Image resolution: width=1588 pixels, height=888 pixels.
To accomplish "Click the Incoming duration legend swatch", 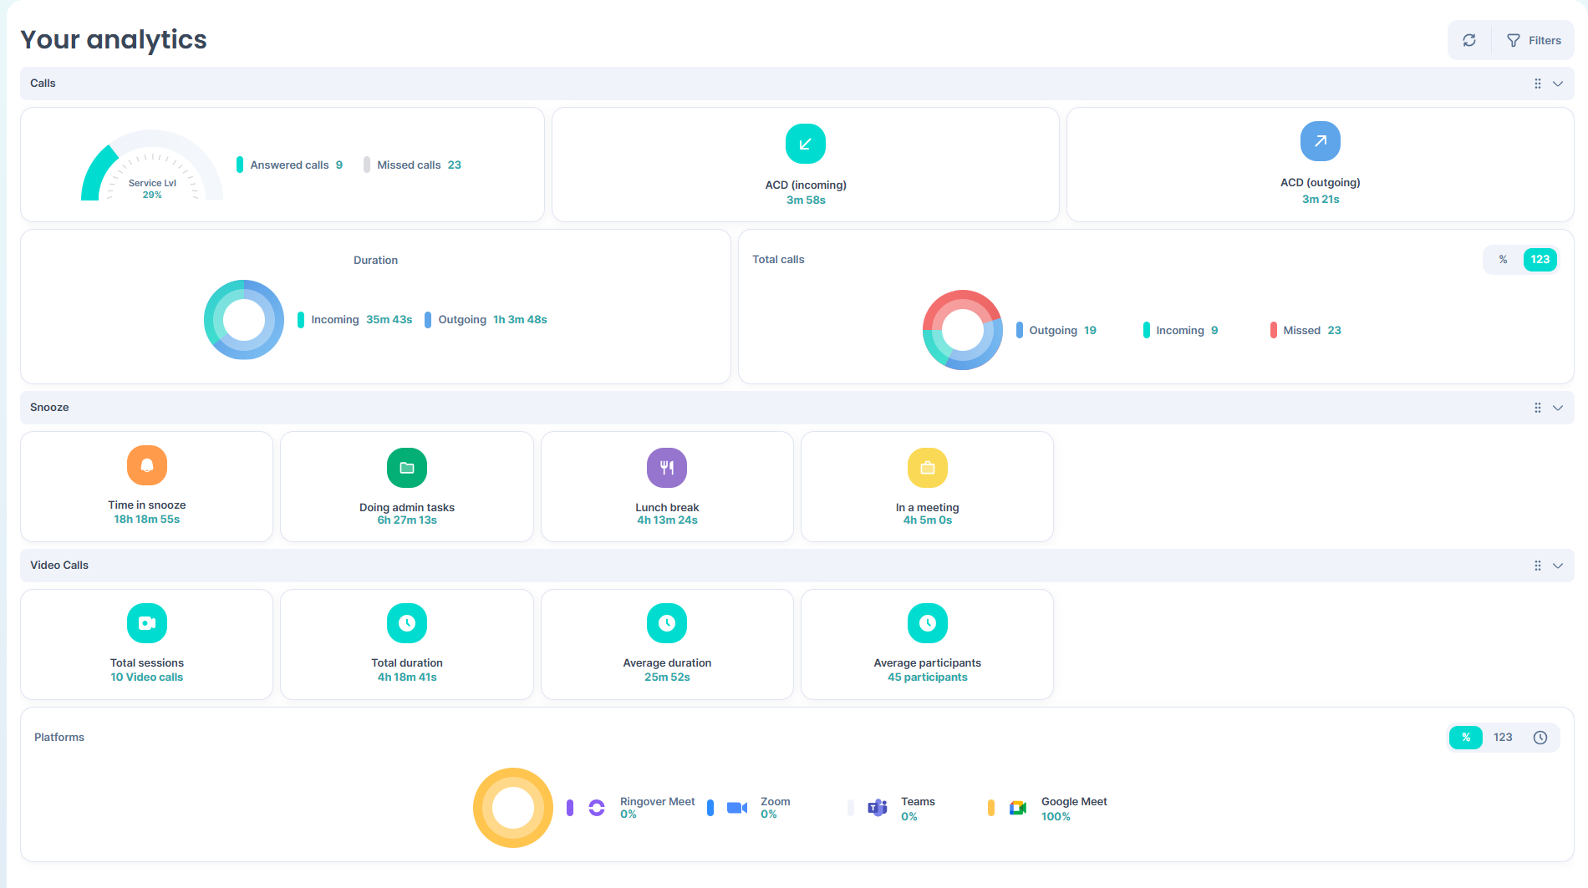I will [x=301, y=320].
